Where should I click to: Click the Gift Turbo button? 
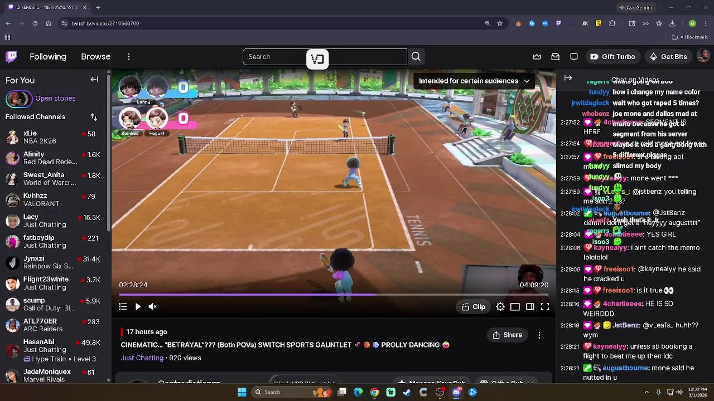click(x=612, y=57)
